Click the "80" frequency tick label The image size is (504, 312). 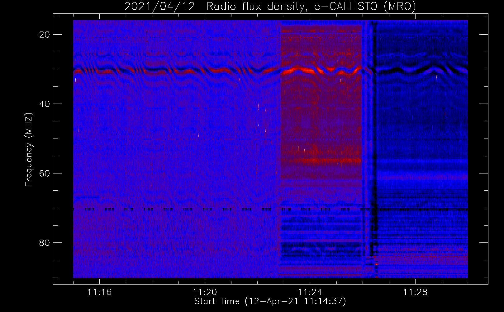point(45,242)
